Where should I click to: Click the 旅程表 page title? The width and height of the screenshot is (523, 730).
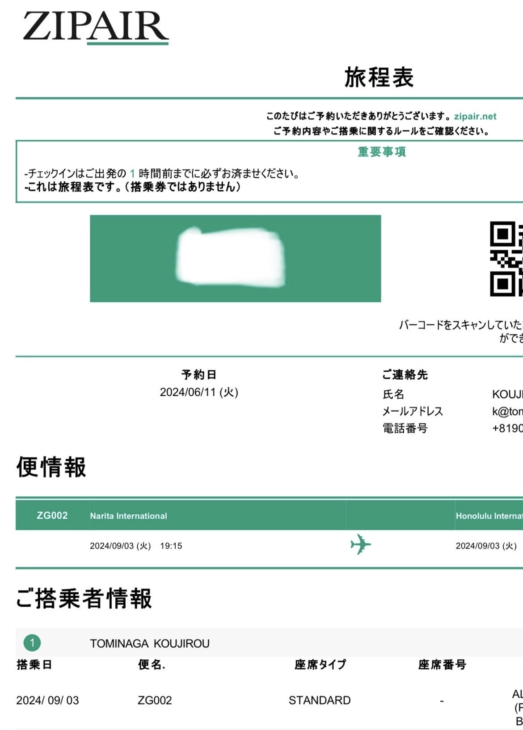click(x=379, y=78)
